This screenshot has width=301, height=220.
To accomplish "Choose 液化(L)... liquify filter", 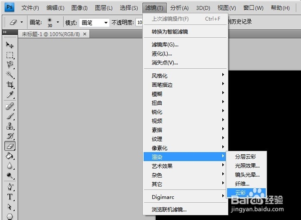I will tap(185, 54).
